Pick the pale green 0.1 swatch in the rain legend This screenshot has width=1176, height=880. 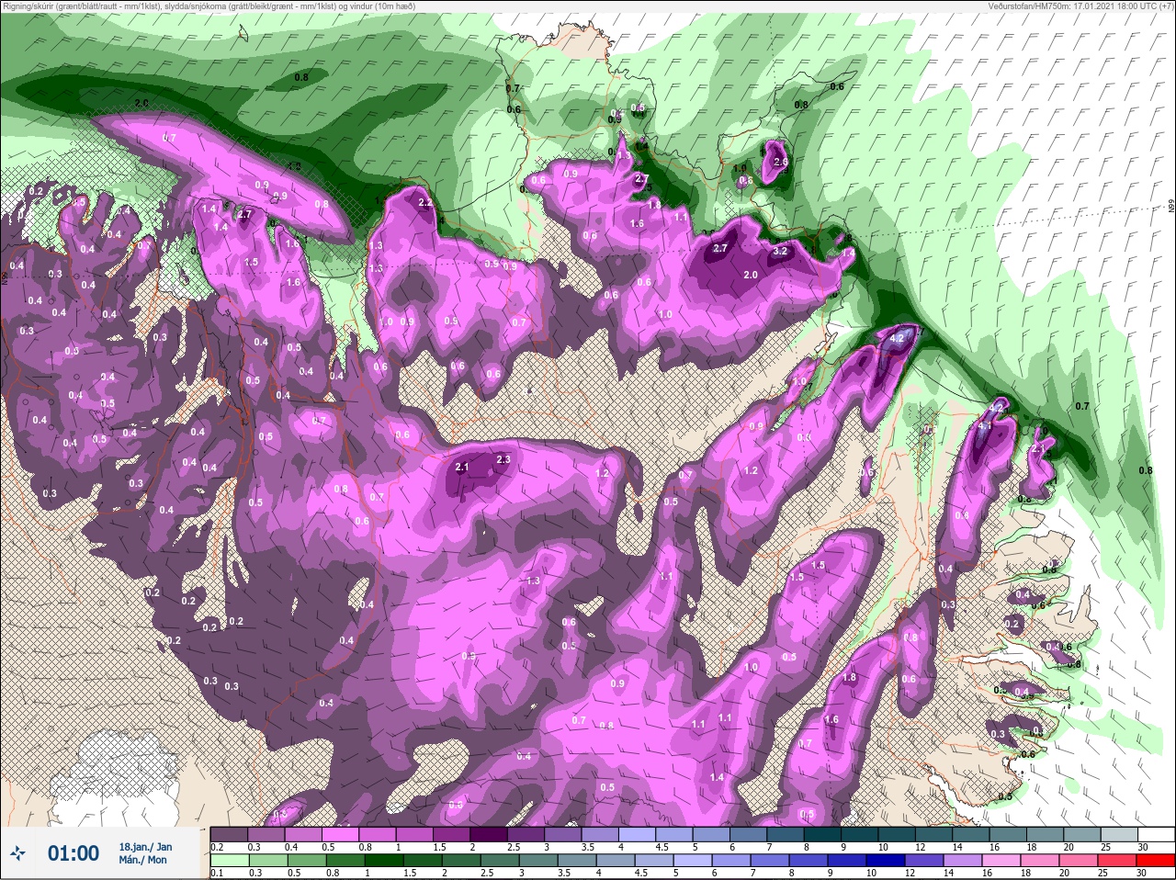(229, 862)
